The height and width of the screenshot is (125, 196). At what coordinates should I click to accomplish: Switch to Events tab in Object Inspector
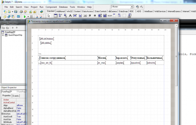pyautogui.click(x=16, y=96)
